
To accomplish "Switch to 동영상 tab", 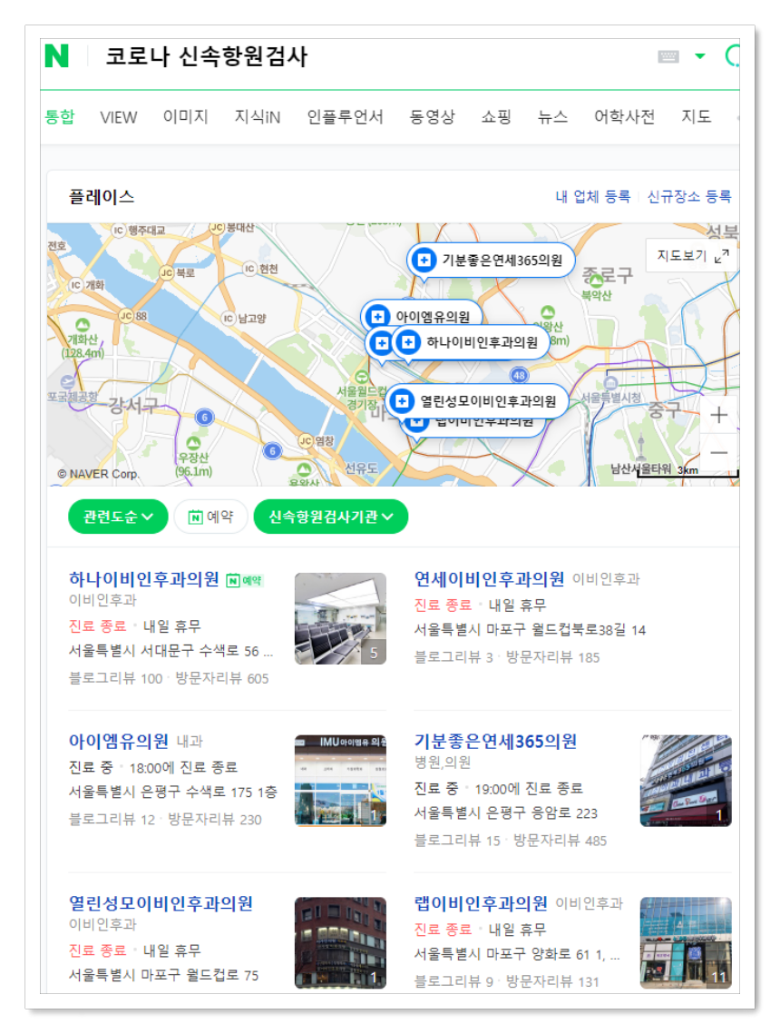I will (x=432, y=117).
